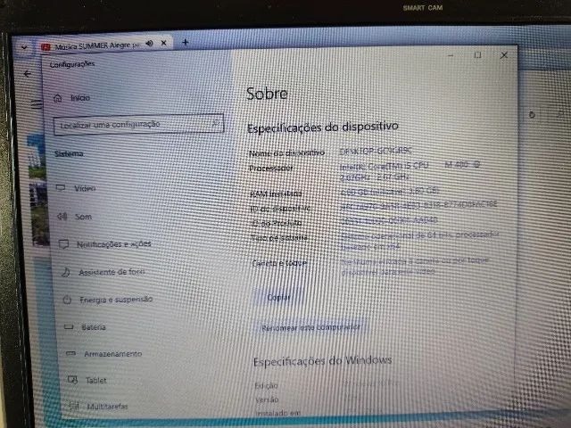Click the Multitarefas icon in sidebar

coord(74,406)
